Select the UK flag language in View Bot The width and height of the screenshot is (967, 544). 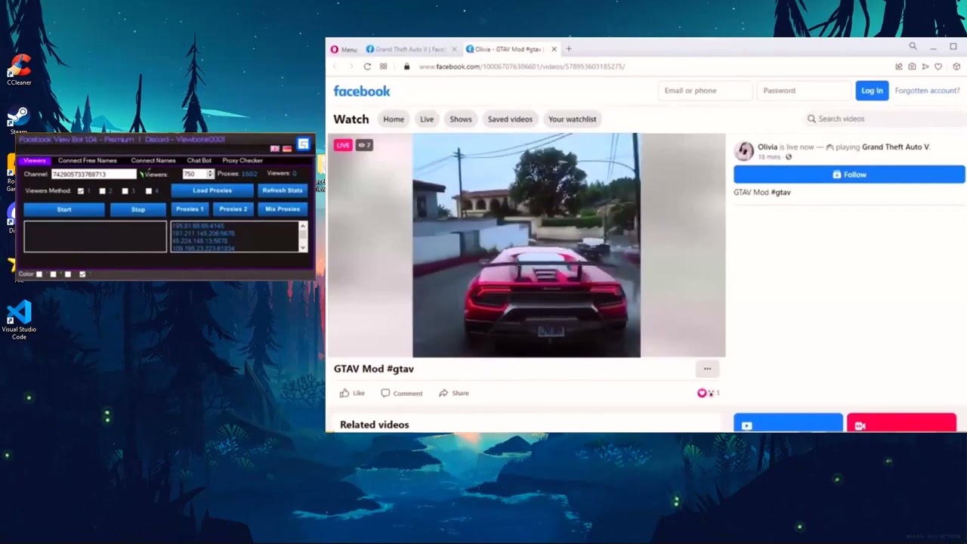[275, 149]
